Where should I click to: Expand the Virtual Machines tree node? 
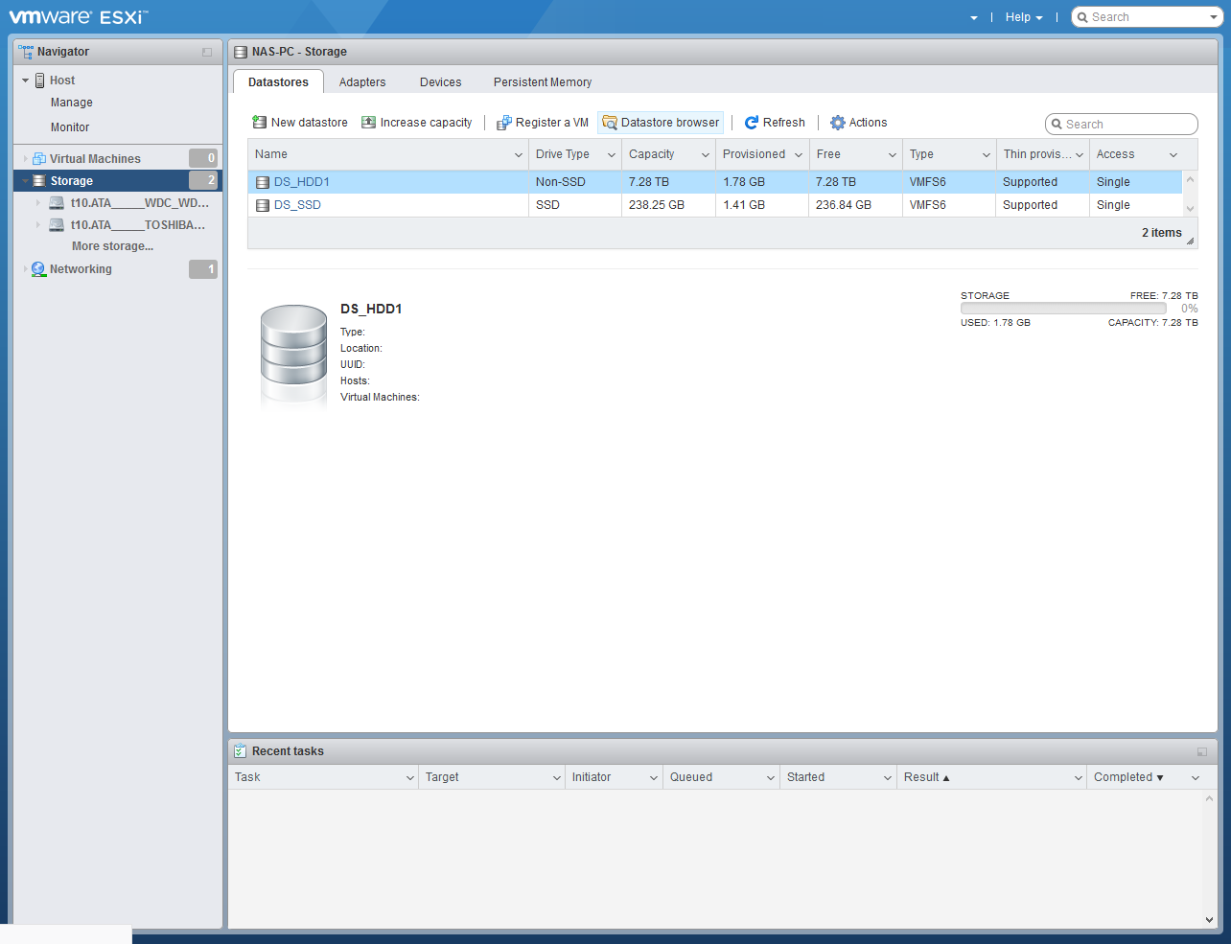[x=26, y=159]
